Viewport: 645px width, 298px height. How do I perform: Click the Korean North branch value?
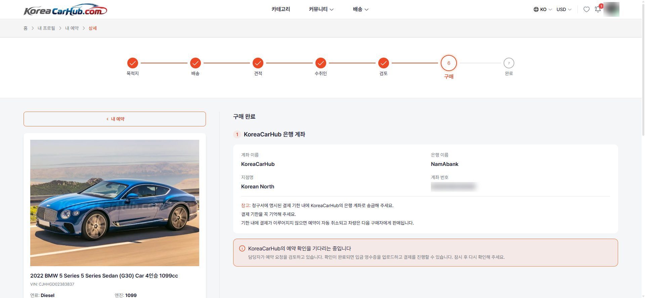(x=257, y=187)
